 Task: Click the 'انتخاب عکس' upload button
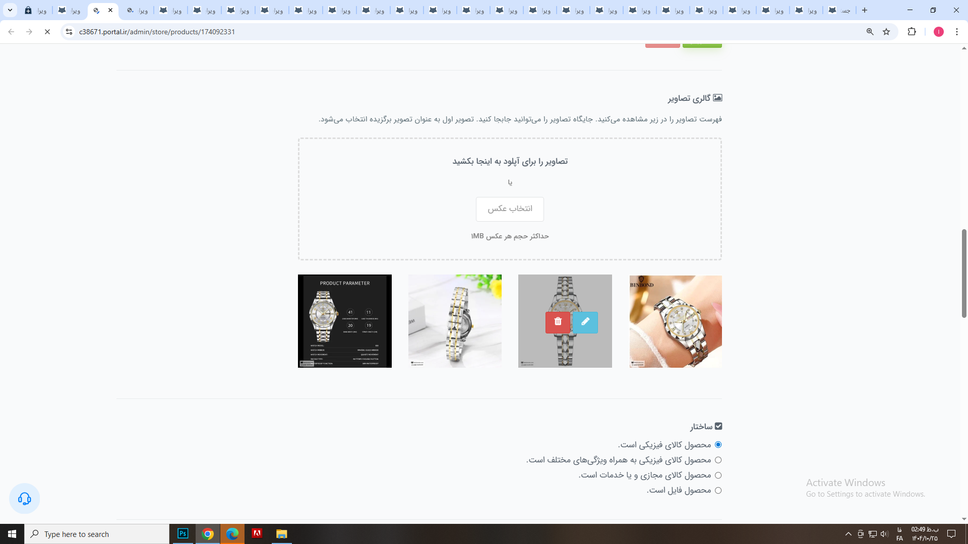tap(510, 209)
